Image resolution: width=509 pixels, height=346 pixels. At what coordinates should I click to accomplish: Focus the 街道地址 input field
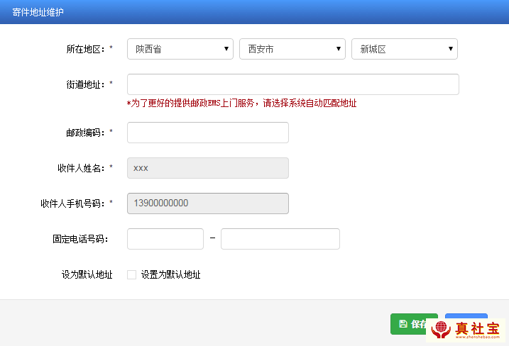click(x=292, y=84)
